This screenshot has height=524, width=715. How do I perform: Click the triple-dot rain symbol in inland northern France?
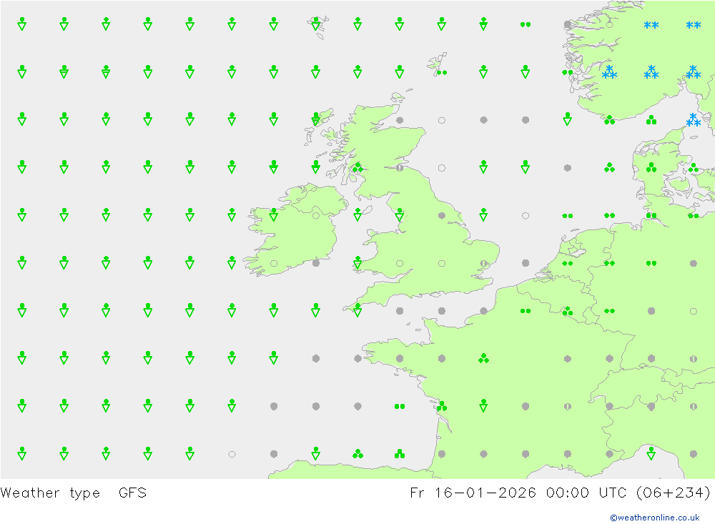coord(484,358)
